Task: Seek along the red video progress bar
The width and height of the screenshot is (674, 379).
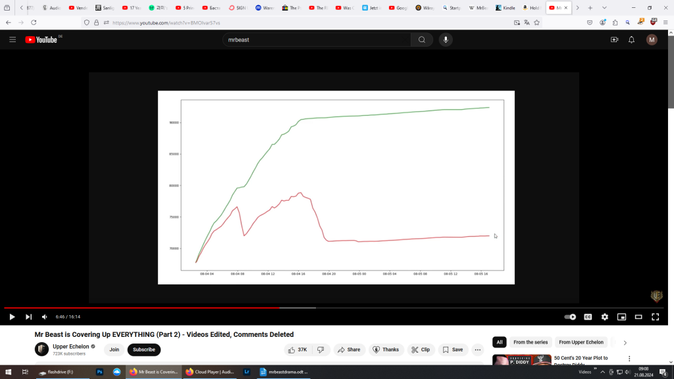Action: coord(197,307)
